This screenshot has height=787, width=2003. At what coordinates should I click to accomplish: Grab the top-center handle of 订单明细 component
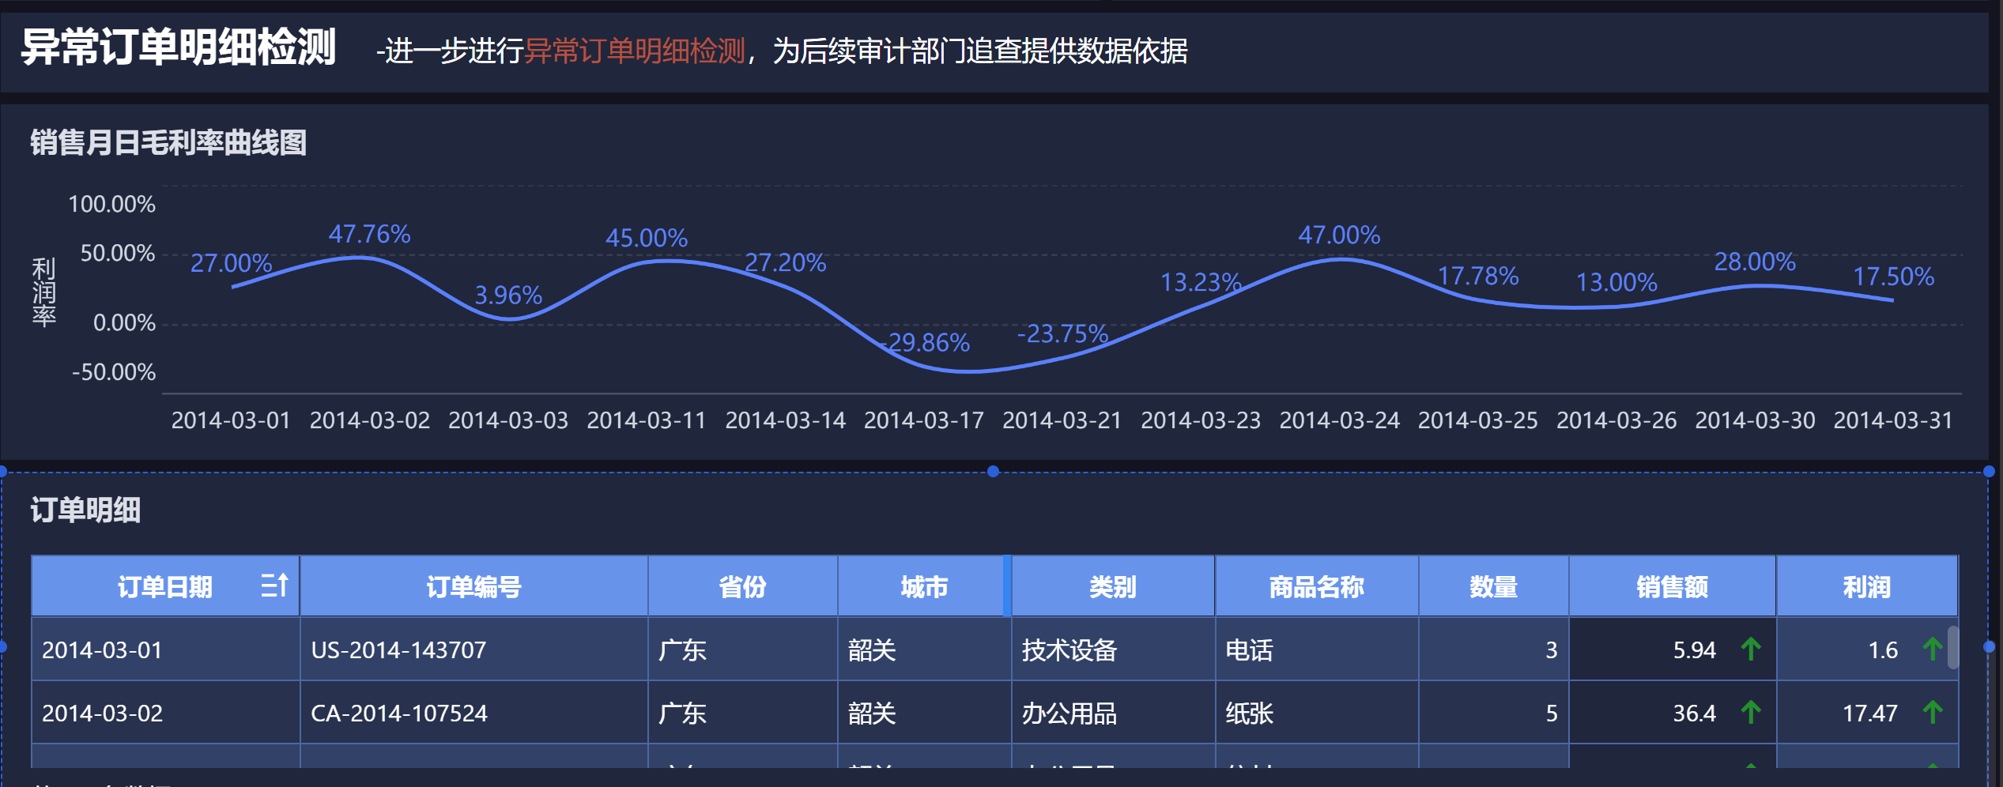993,472
